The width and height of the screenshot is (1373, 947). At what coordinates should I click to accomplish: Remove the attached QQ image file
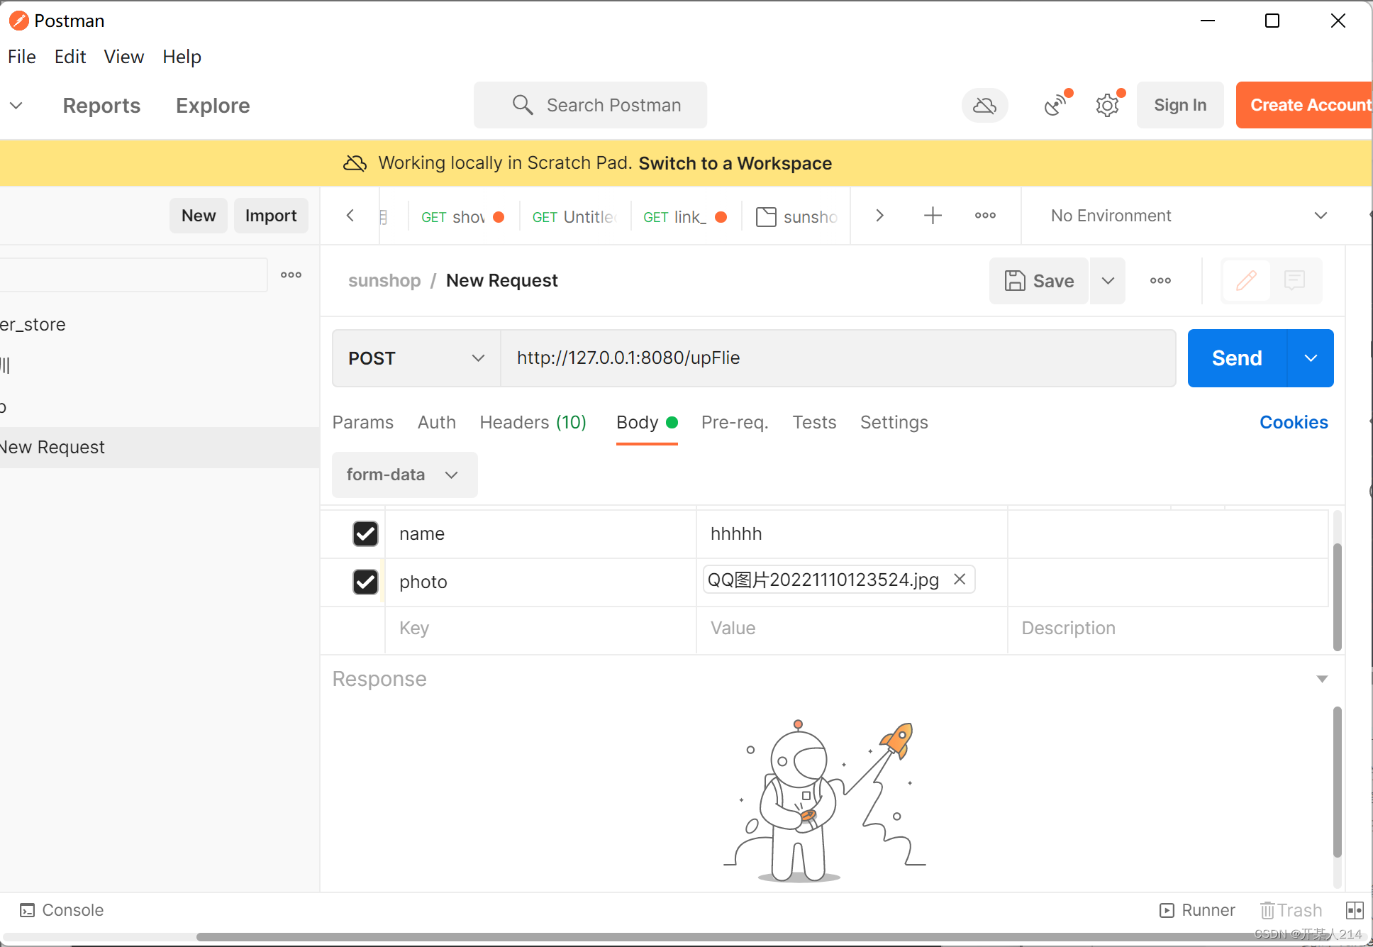(x=960, y=580)
